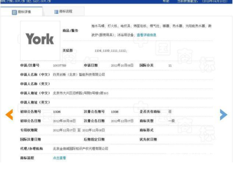The height and width of the screenshot is (171, 233).
Task: Click the 初审公告期号 value 1326
Action: click(x=57, y=112)
